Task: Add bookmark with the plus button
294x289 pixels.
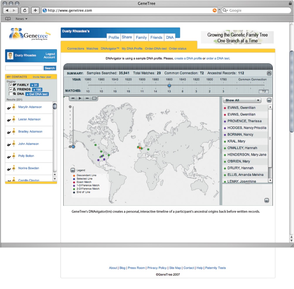Action: coord(35,10)
